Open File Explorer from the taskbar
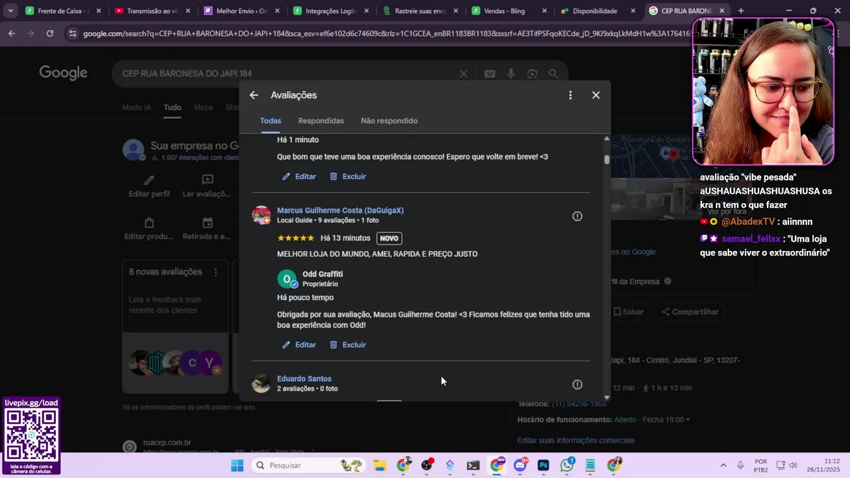 point(379,465)
